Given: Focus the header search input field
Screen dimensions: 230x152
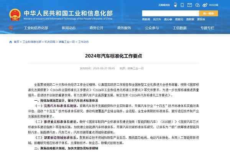Looking at the screenshot, I should (171, 13).
